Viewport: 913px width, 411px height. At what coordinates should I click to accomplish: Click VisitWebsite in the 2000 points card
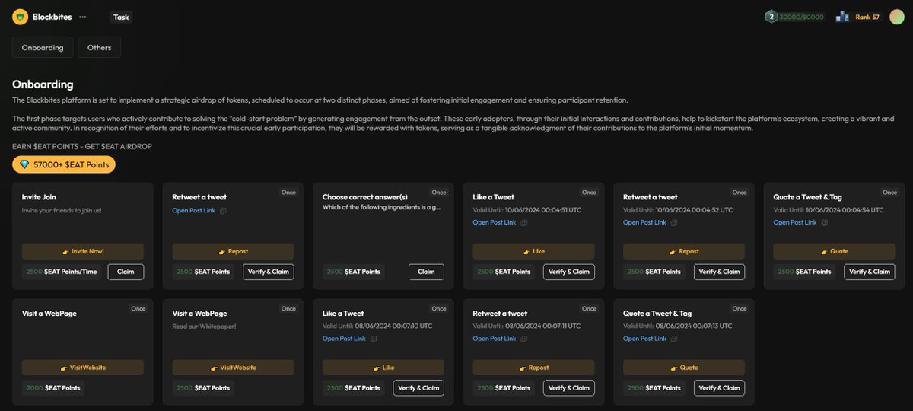[x=82, y=368]
